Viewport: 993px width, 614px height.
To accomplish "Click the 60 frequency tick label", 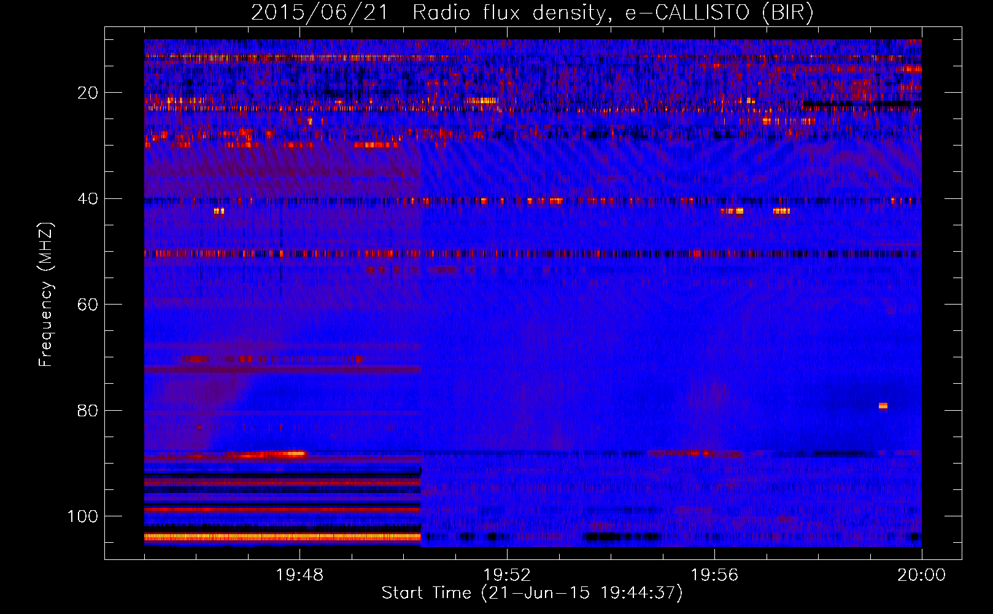I will [88, 305].
